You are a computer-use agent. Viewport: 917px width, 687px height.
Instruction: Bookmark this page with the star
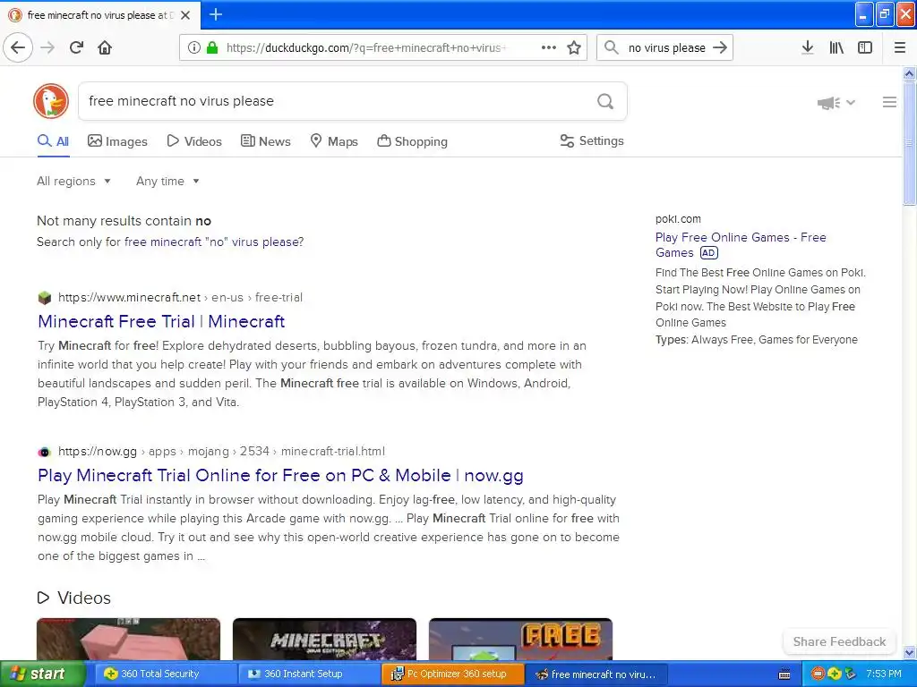click(574, 47)
